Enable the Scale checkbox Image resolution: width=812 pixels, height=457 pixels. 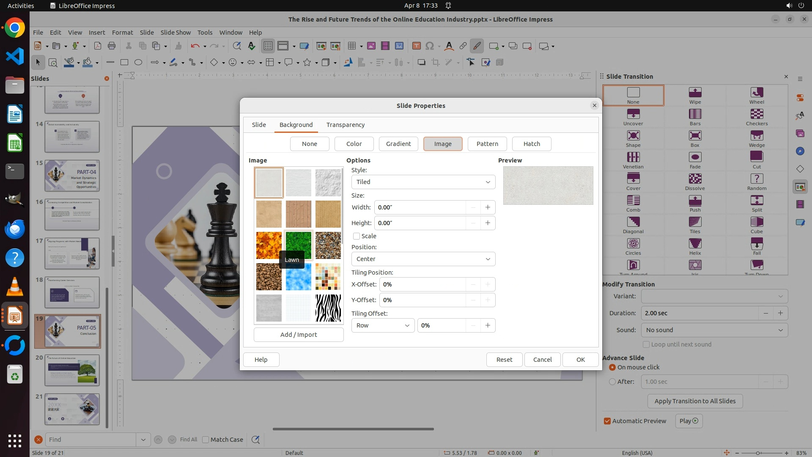[x=357, y=236]
